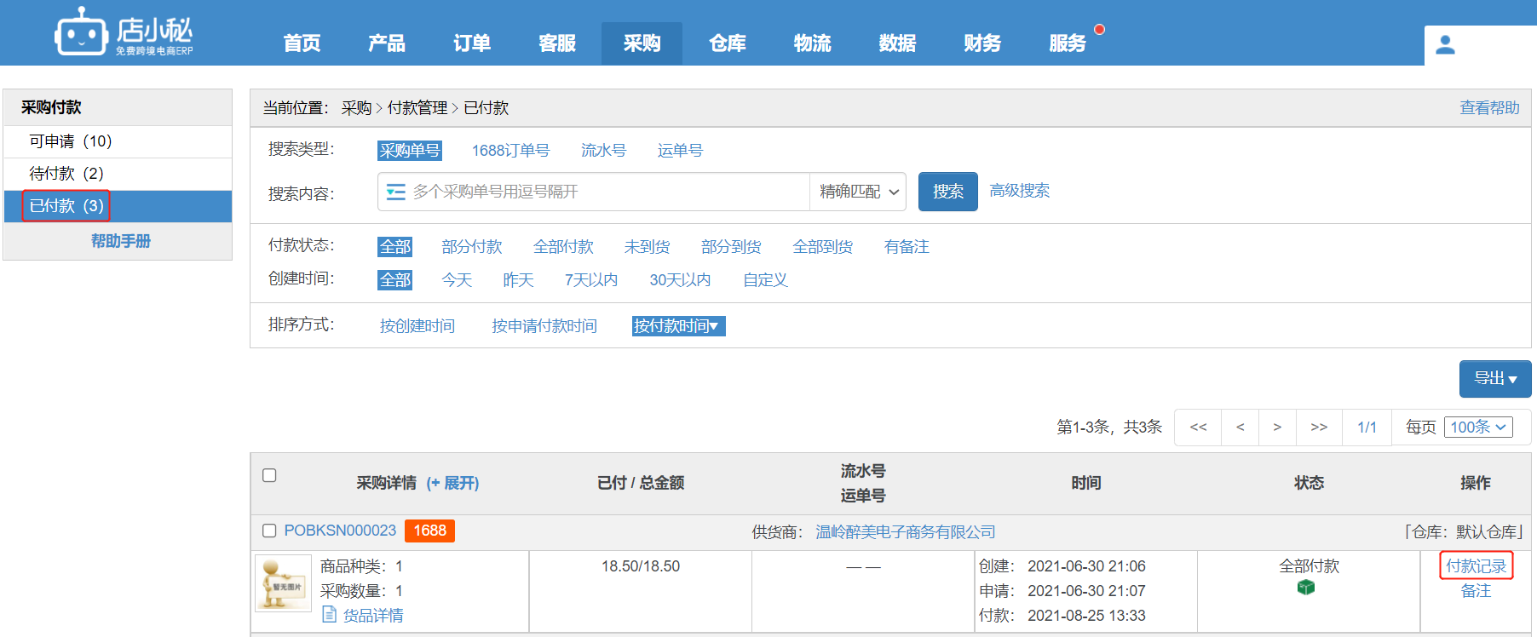
Task: Set creation time filter to 30天以内
Action: 680,280
